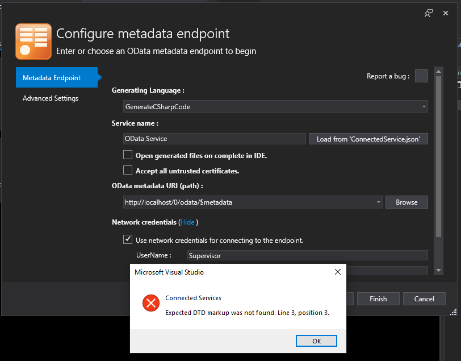The height and width of the screenshot is (361, 461).
Task: Close the Microsoft Visual Studio error popup
Action: tap(337, 272)
